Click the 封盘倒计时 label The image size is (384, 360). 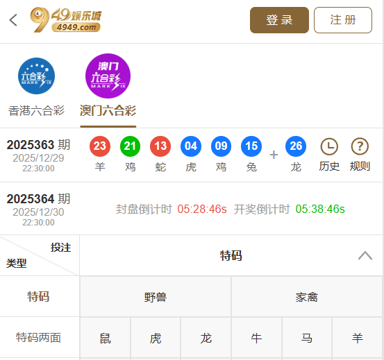click(144, 209)
